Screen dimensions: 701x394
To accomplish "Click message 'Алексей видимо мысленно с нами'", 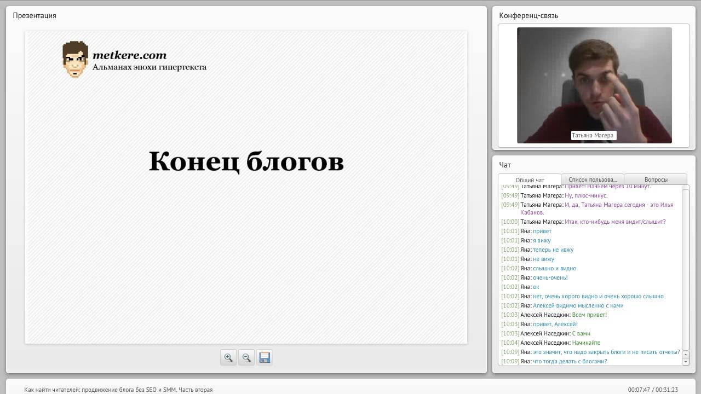I will point(578,305).
